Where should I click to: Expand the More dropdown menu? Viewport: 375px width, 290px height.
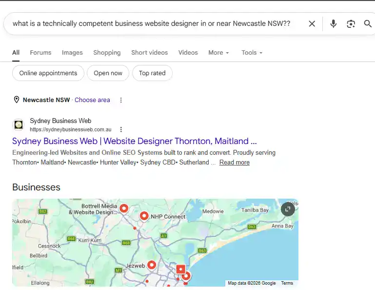tap(218, 53)
